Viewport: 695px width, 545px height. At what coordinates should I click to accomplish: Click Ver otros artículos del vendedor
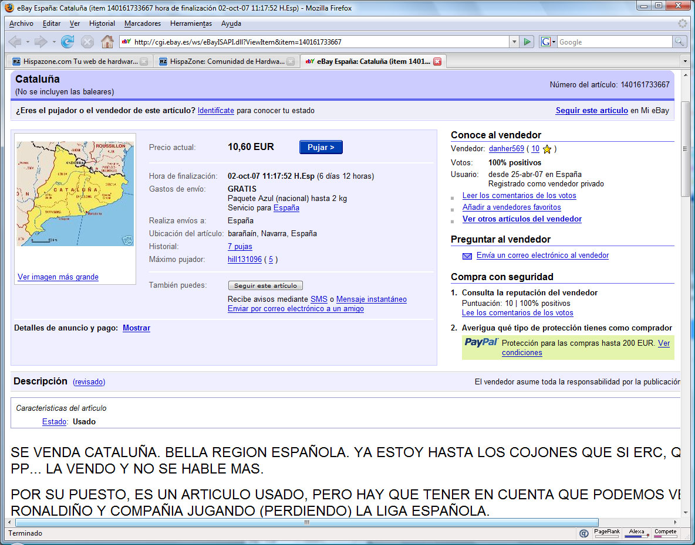(522, 219)
